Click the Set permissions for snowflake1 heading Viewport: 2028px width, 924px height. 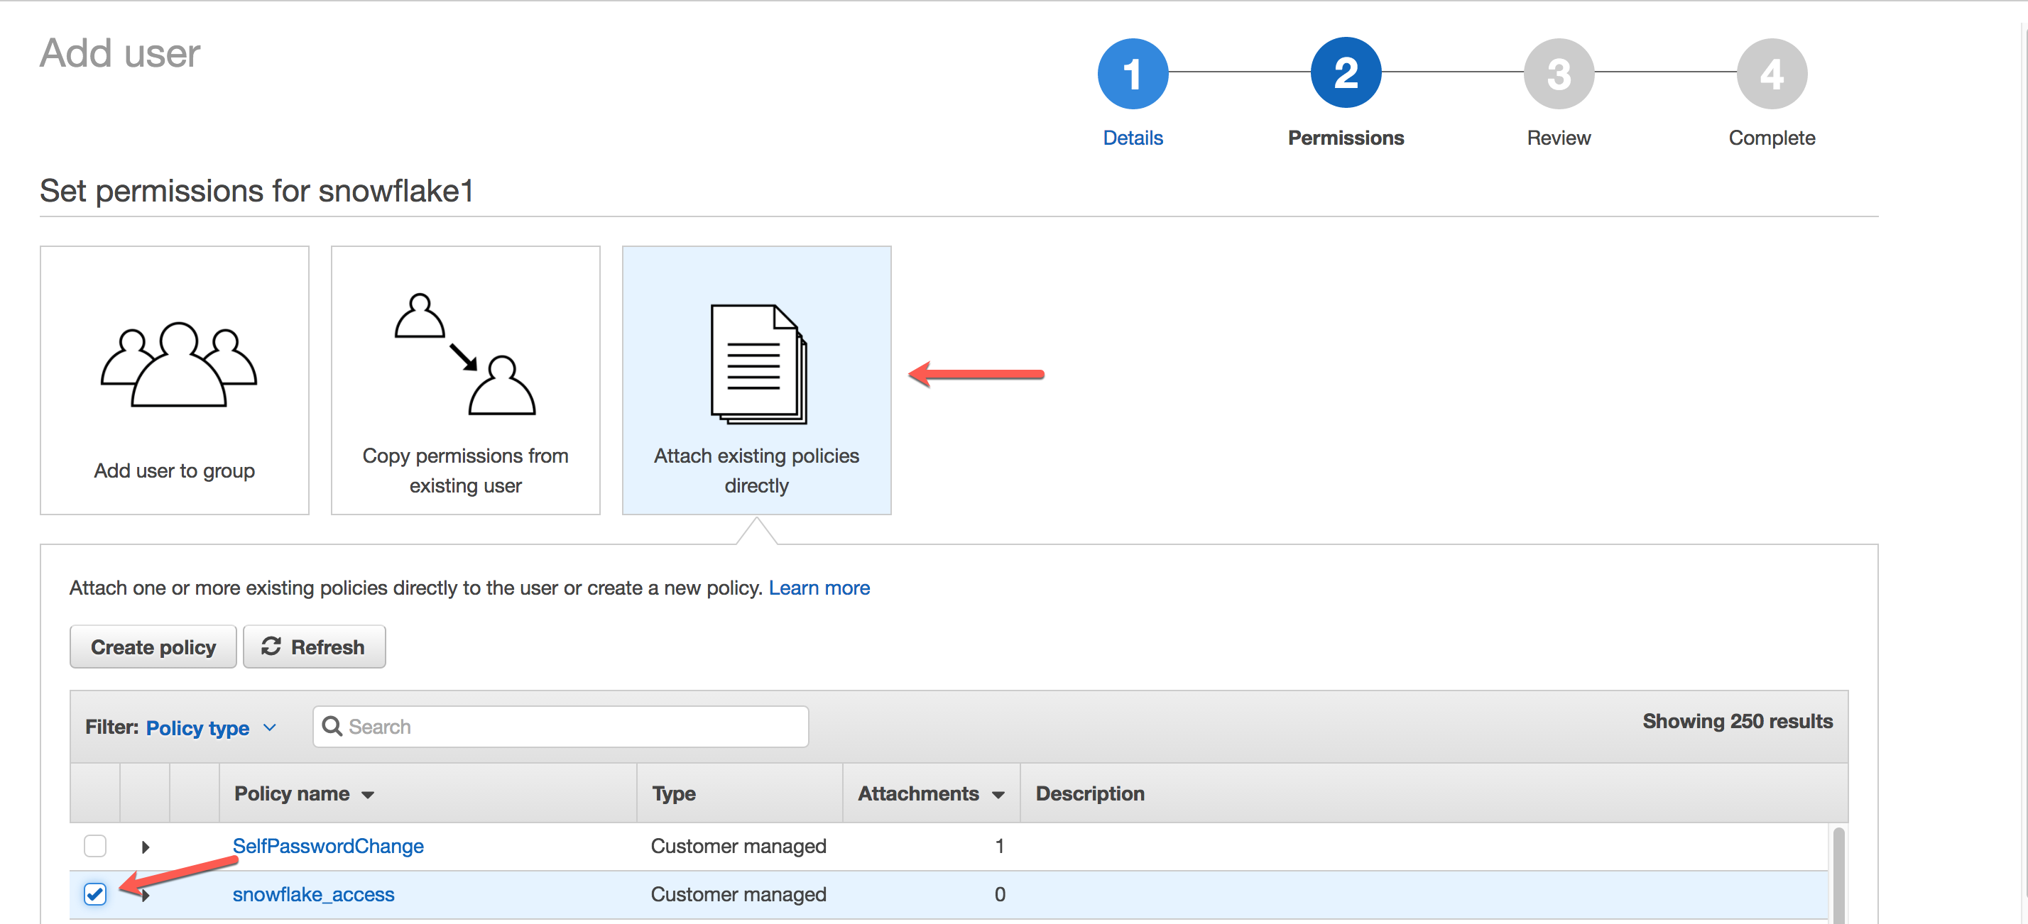(256, 191)
